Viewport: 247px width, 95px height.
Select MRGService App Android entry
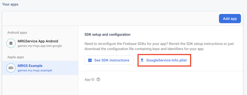[40, 43]
